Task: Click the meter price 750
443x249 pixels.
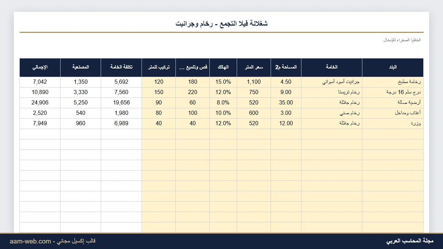Action: coord(254,92)
